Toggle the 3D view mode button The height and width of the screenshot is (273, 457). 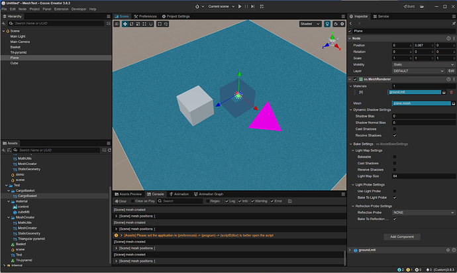point(117,24)
